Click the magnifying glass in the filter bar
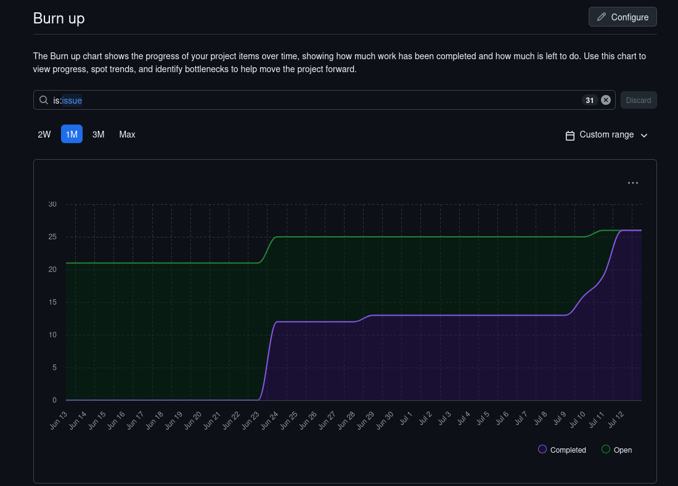The height and width of the screenshot is (486, 678). pos(44,100)
